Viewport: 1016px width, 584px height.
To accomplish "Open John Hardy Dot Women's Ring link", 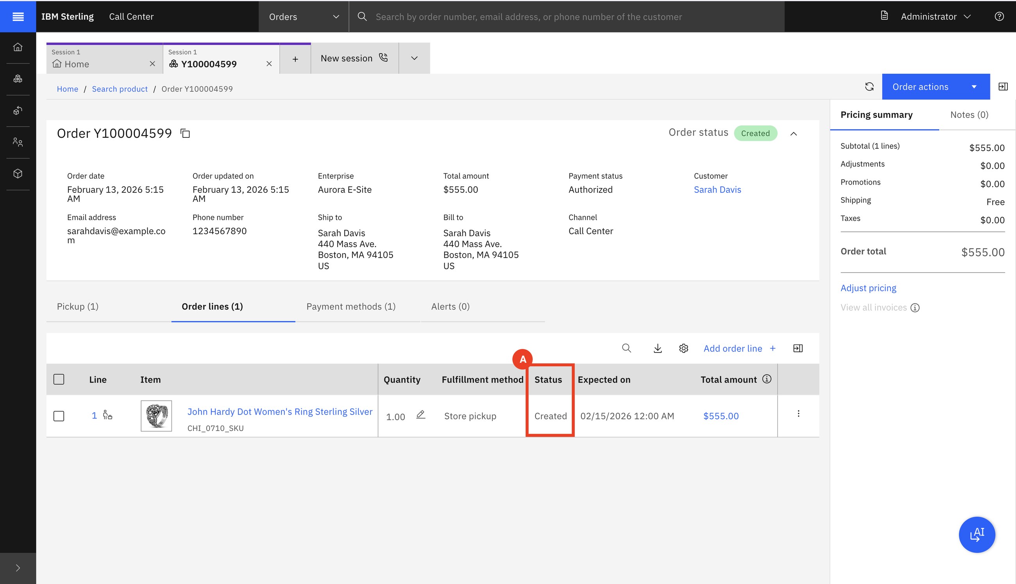I will click(280, 411).
